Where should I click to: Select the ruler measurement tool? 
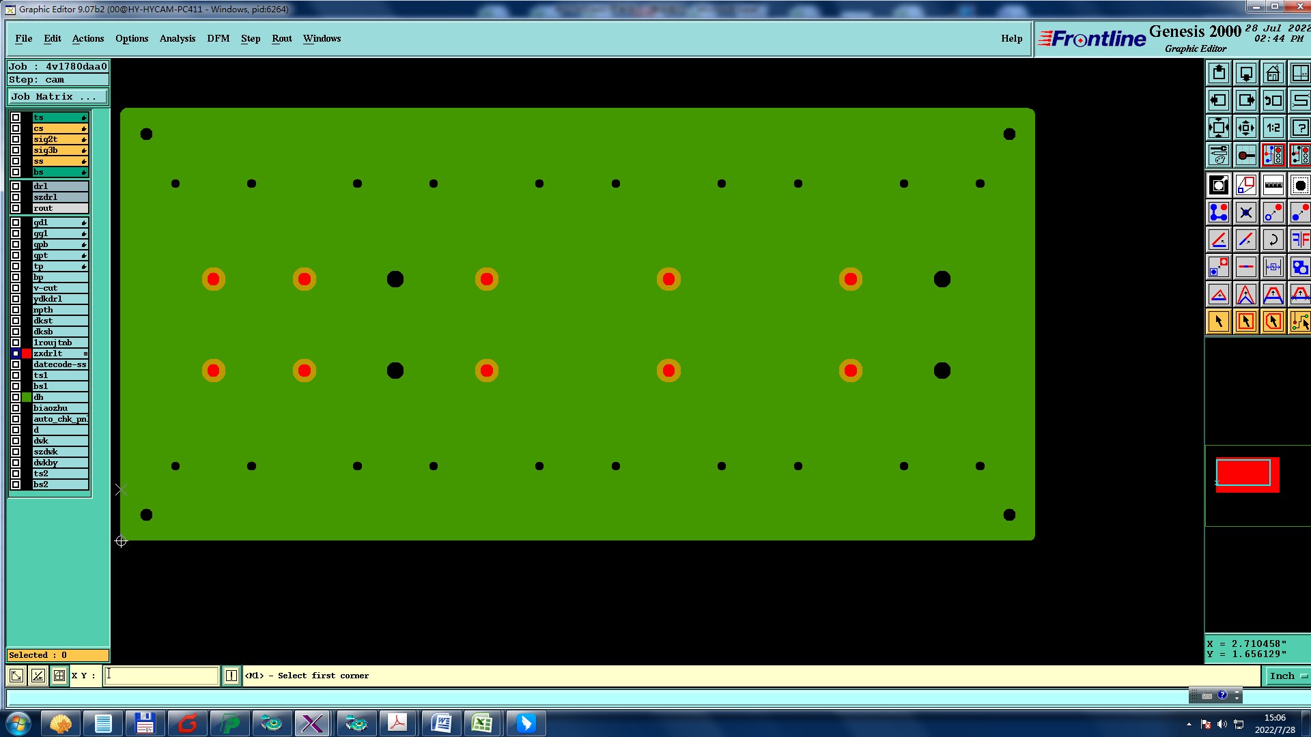point(1273,185)
